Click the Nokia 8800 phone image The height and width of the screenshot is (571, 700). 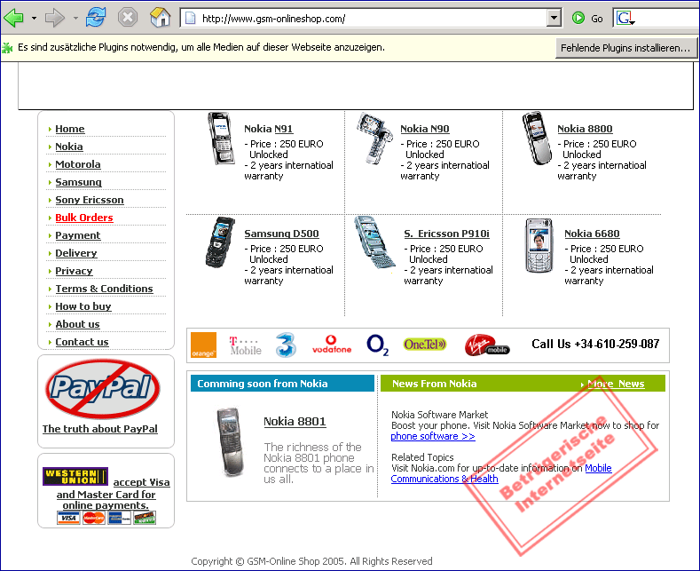537,139
